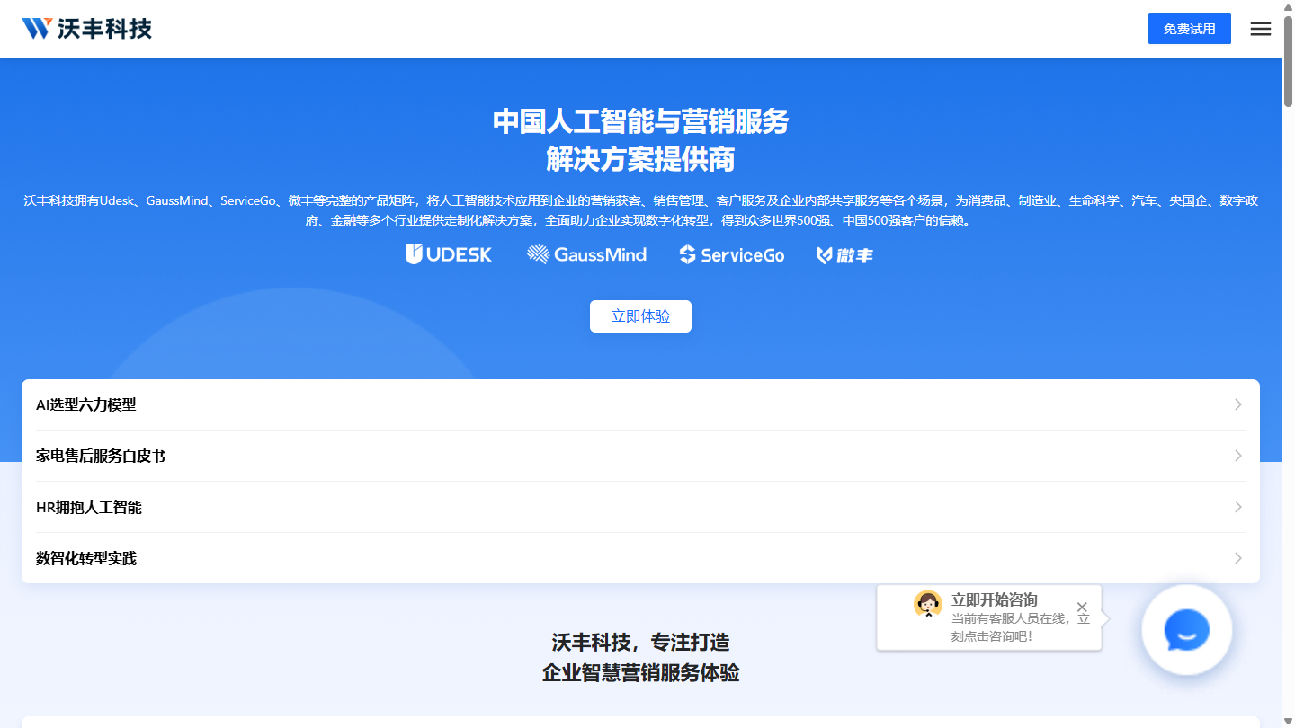Click the GaussMind product logo
The width and height of the screenshot is (1295, 728).
coord(586,255)
